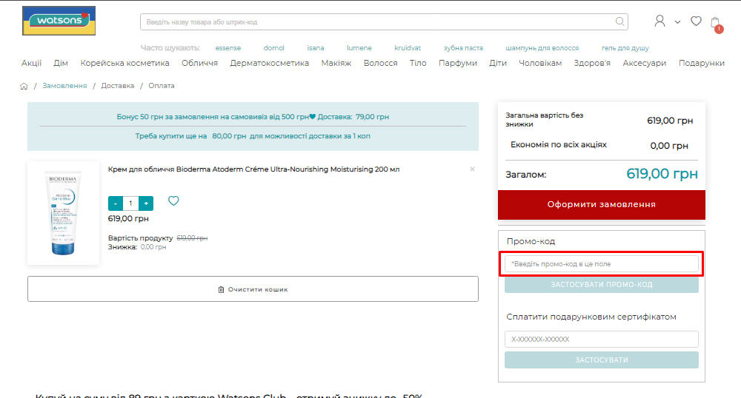Decrease quantity with minus button
This screenshot has height=398, width=741.
pyautogui.click(x=116, y=203)
